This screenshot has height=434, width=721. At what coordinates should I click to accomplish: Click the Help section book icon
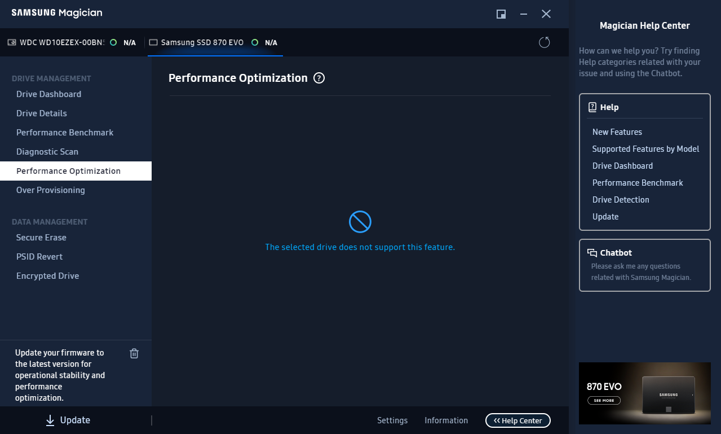pos(592,107)
